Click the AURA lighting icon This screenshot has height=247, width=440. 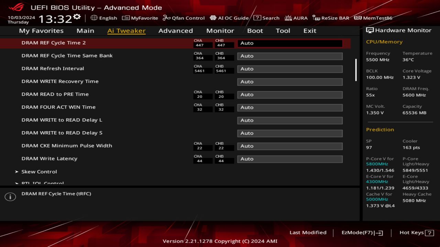[288, 18]
